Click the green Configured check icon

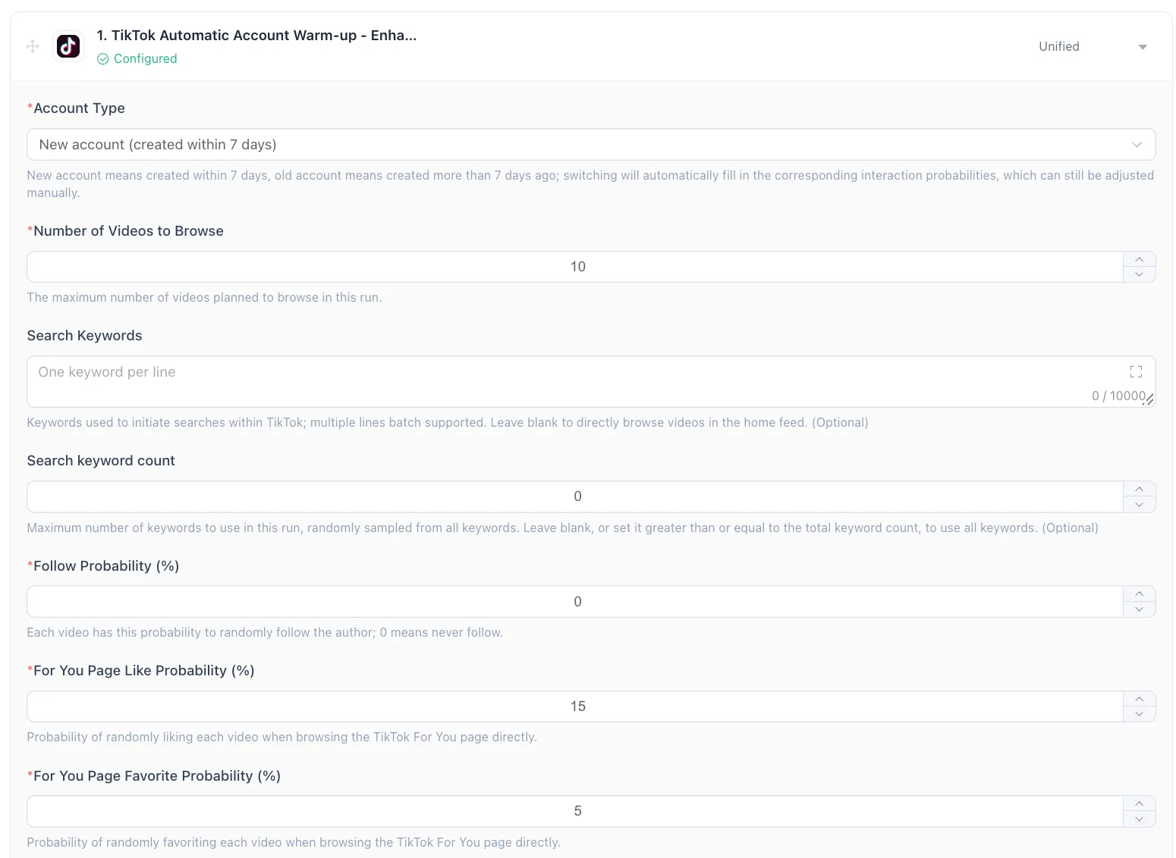coord(103,59)
